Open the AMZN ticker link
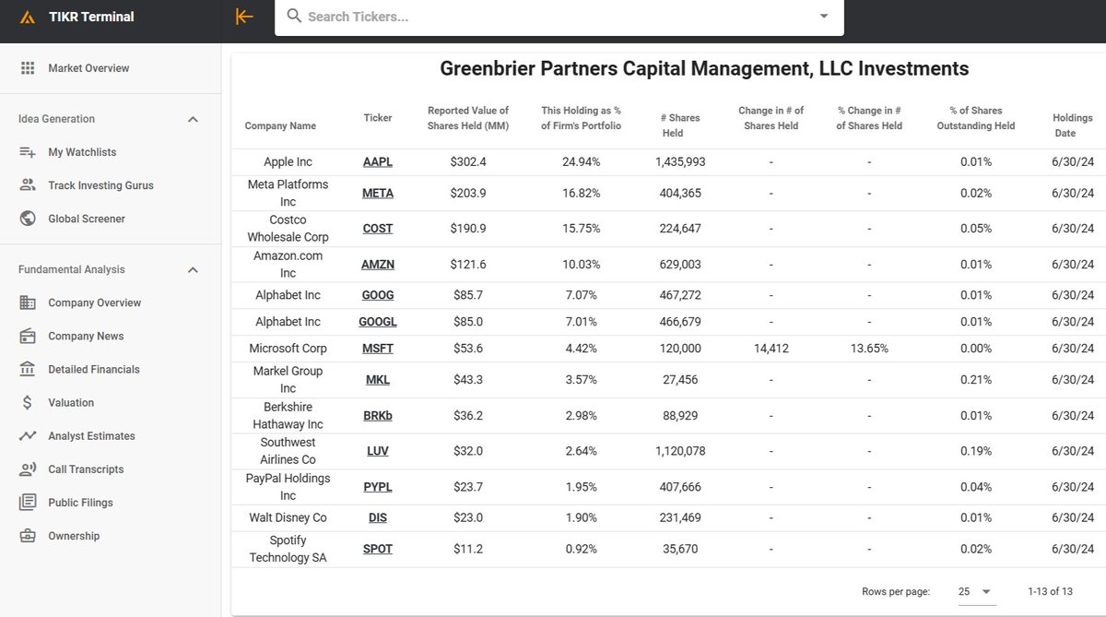 coord(378,265)
